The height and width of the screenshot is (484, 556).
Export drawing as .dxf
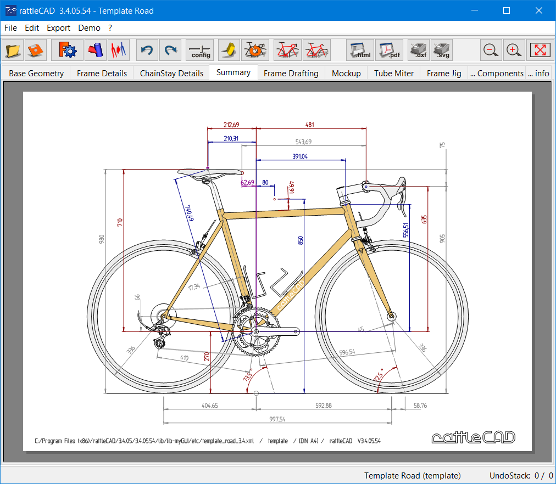[419, 50]
